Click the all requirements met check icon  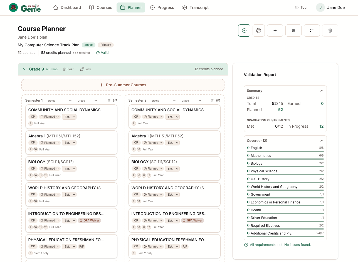tap(246, 245)
